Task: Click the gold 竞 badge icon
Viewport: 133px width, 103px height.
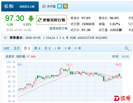Action: [65, 6]
